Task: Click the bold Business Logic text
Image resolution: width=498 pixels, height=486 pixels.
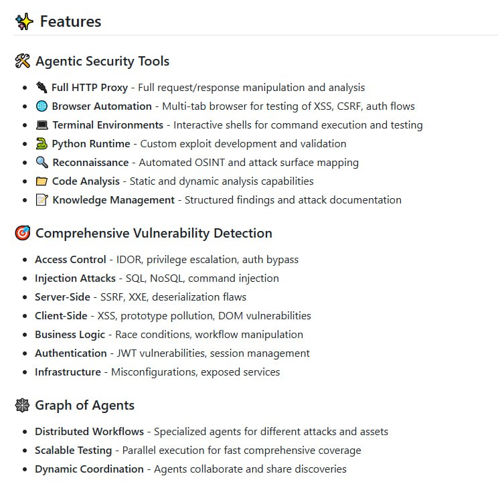Action: (70, 335)
